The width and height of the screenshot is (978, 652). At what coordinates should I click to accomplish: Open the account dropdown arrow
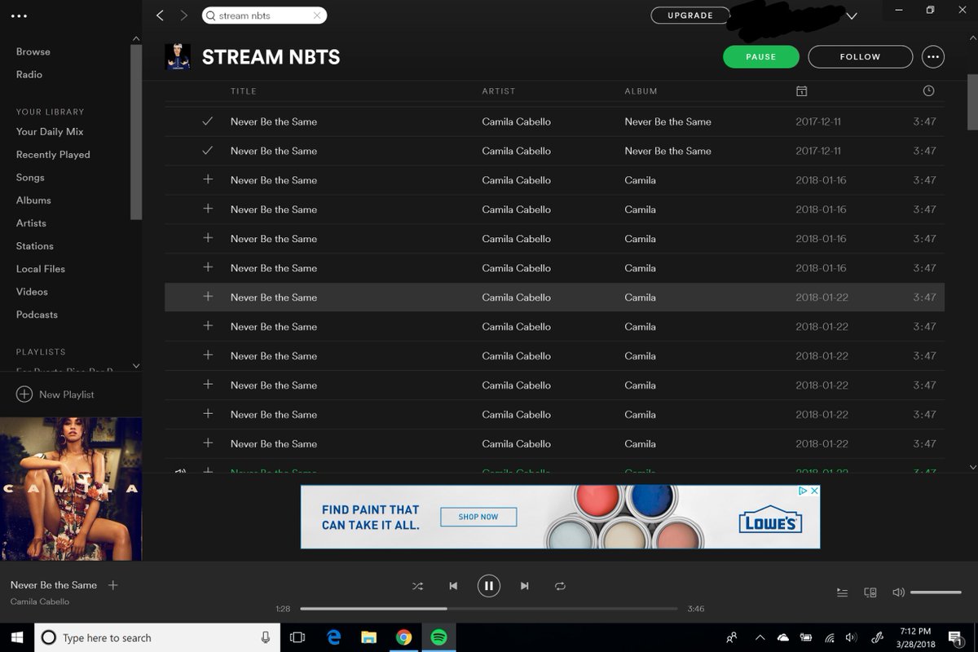point(852,15)
